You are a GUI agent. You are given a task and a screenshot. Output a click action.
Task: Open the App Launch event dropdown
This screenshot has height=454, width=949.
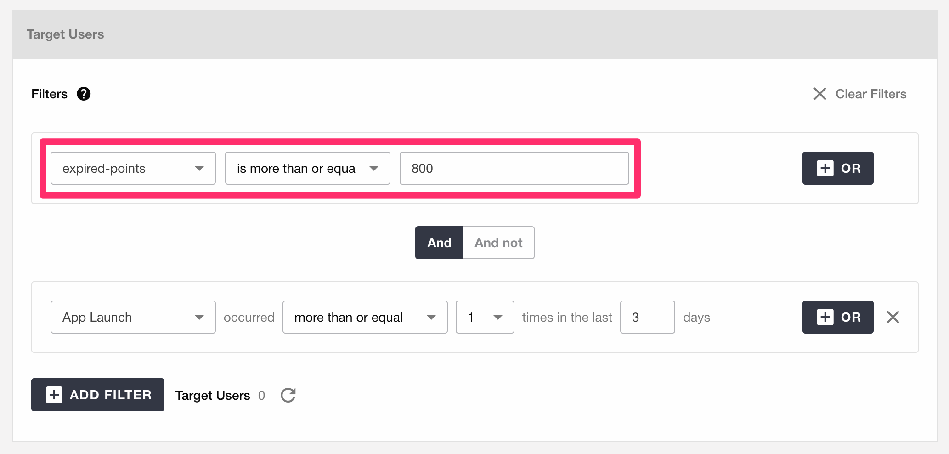[133, 317]
